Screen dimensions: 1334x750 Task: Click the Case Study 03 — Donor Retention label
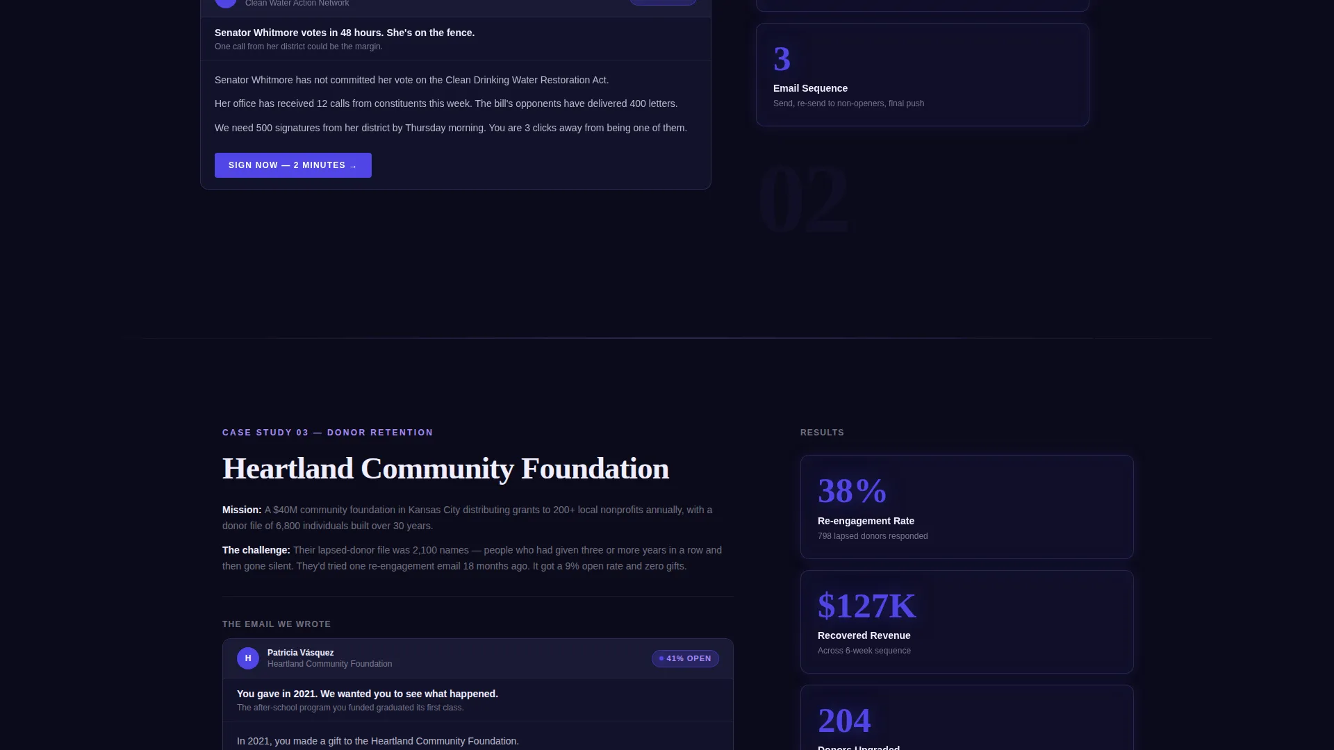point(328,433)
